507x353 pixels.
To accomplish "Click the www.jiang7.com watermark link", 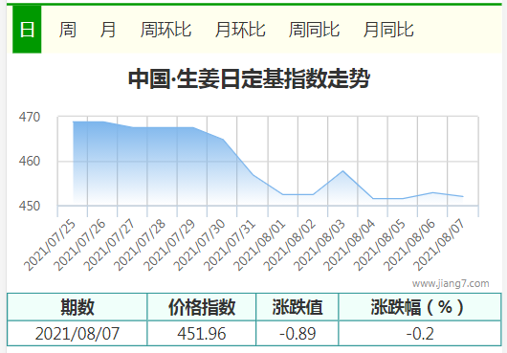I will pyautogui.click(x=451, y=283).
